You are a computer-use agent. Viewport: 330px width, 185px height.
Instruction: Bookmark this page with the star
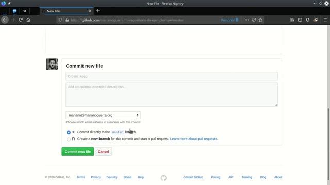tap(260, 20)
